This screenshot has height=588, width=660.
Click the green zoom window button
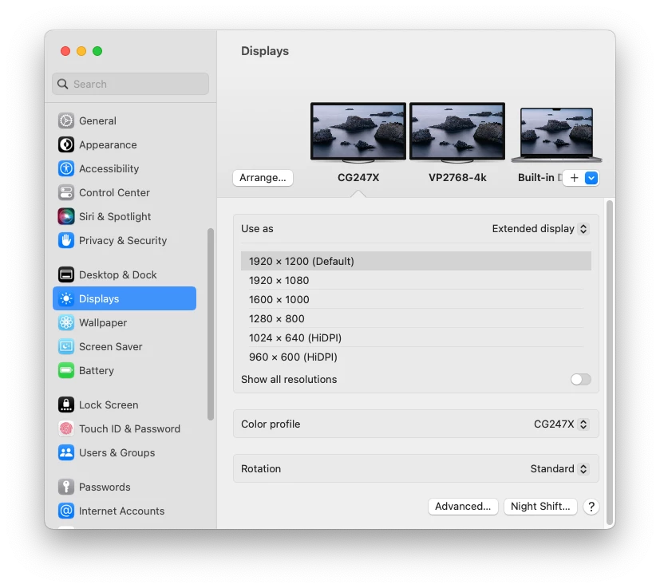click(x=97, y=51)
